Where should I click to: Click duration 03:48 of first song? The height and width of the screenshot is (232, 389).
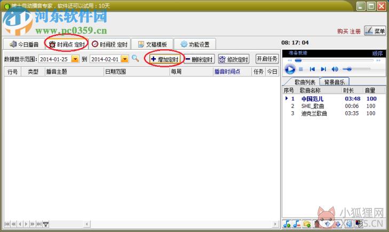click(x=353, y=99)
